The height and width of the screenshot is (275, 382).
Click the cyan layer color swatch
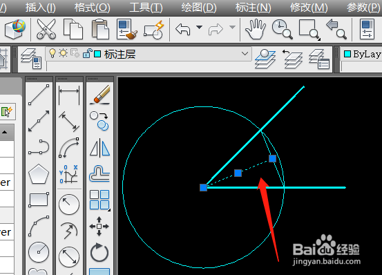tap(97, 54)
